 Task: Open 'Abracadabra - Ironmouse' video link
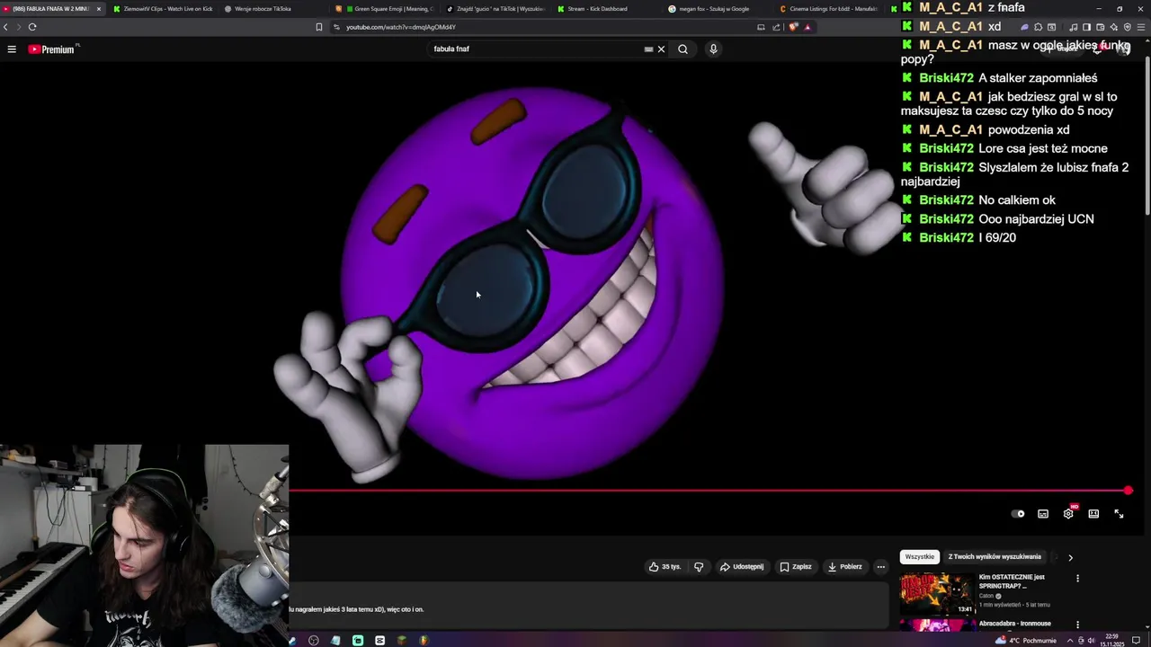coord(1015,624)
